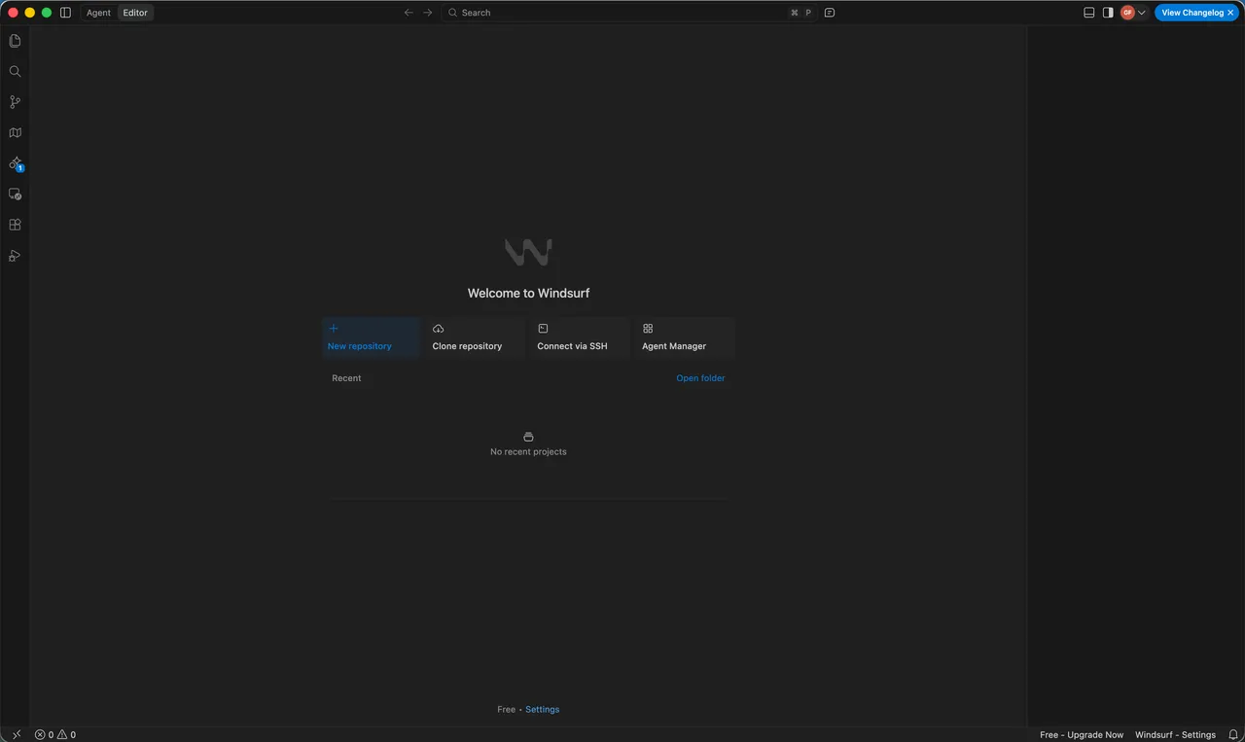Screen dimensions: 1245x742
Task: Toggle the primary sidebar from title bar icon
Action: point(65,13)
